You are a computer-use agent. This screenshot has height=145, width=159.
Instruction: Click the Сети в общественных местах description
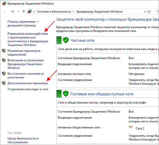[x=102, y=103]
